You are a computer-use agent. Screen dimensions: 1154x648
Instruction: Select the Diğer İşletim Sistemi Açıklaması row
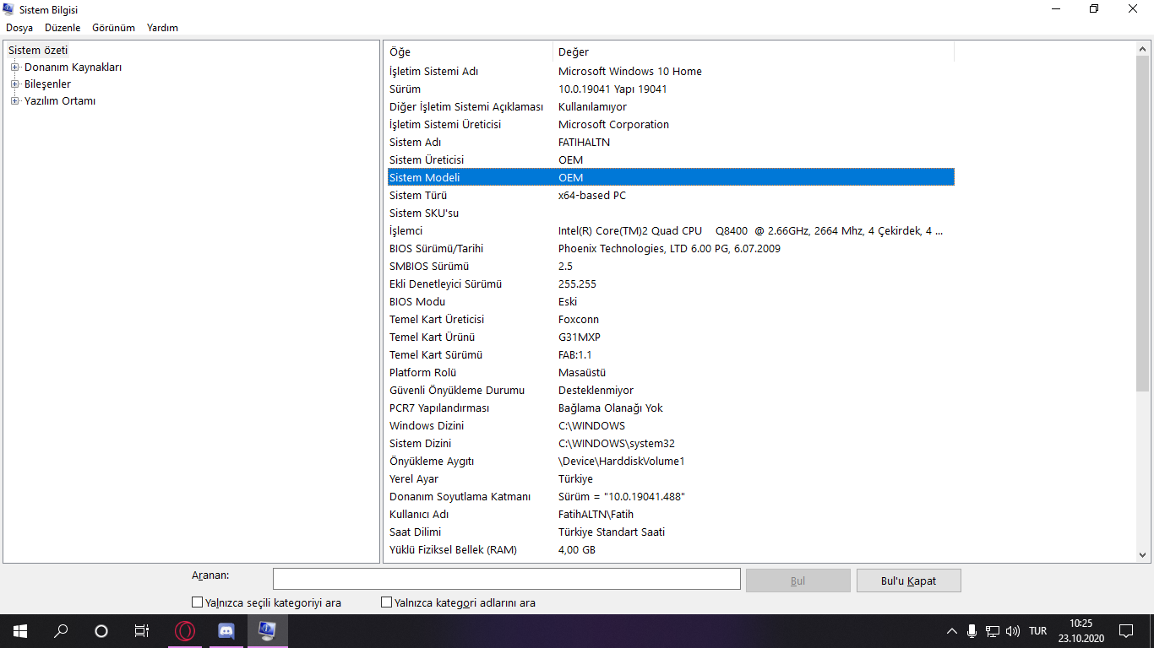(671, 107)
